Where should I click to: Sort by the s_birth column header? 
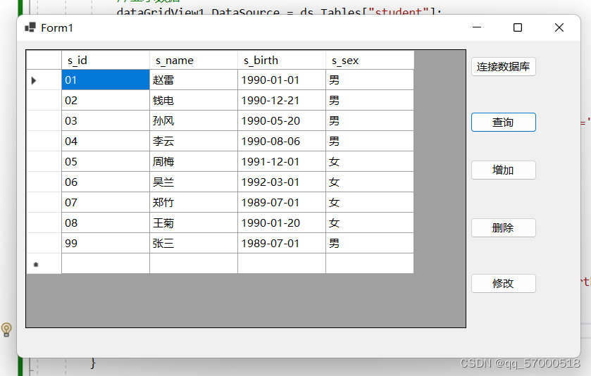282,61
